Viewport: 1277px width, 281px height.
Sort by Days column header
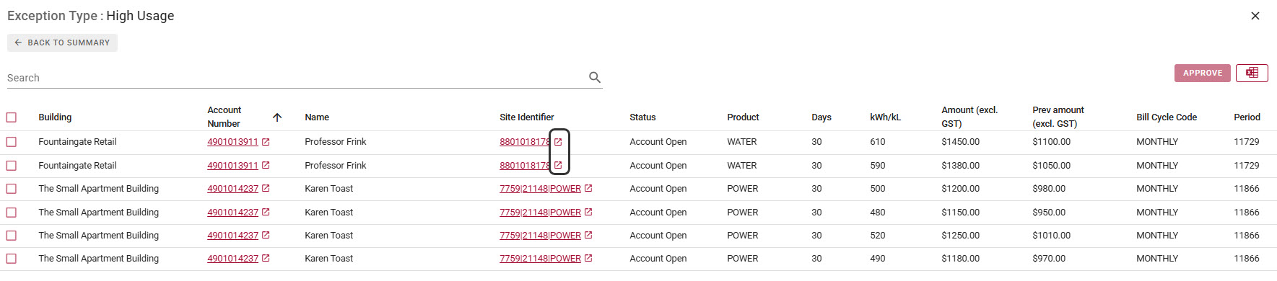pos(821,117)
